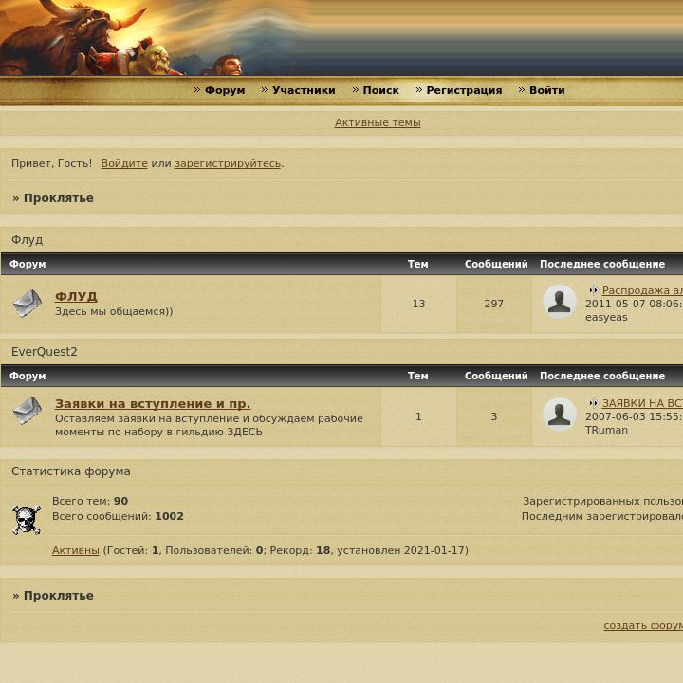Click the skull and crossbones statistics icon

point(27,519)
